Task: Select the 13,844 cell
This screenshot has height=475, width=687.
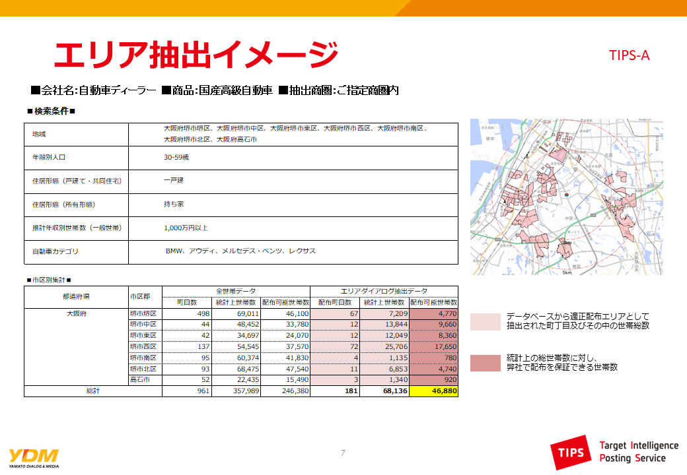Action: point(384,325)
